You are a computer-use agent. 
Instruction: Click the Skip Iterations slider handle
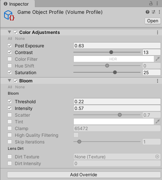pos(79,142)
